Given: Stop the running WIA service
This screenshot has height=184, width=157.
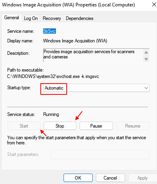Looking at the screenshot, I should pos(60,126).
